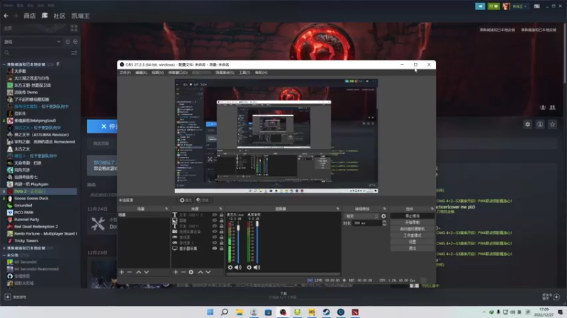Open Steam library advanced filter sliders icon
The width and height of the screenshot is (567, 318).
tap(74, 53)
